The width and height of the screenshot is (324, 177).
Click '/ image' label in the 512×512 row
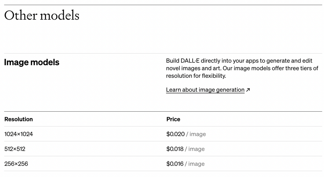[x=195, y=149]
